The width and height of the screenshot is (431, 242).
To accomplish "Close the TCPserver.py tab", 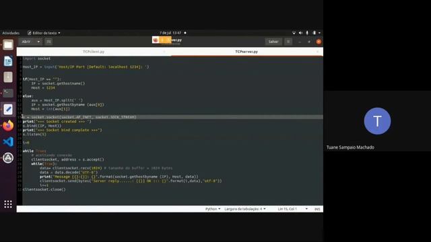I will 317,52.
